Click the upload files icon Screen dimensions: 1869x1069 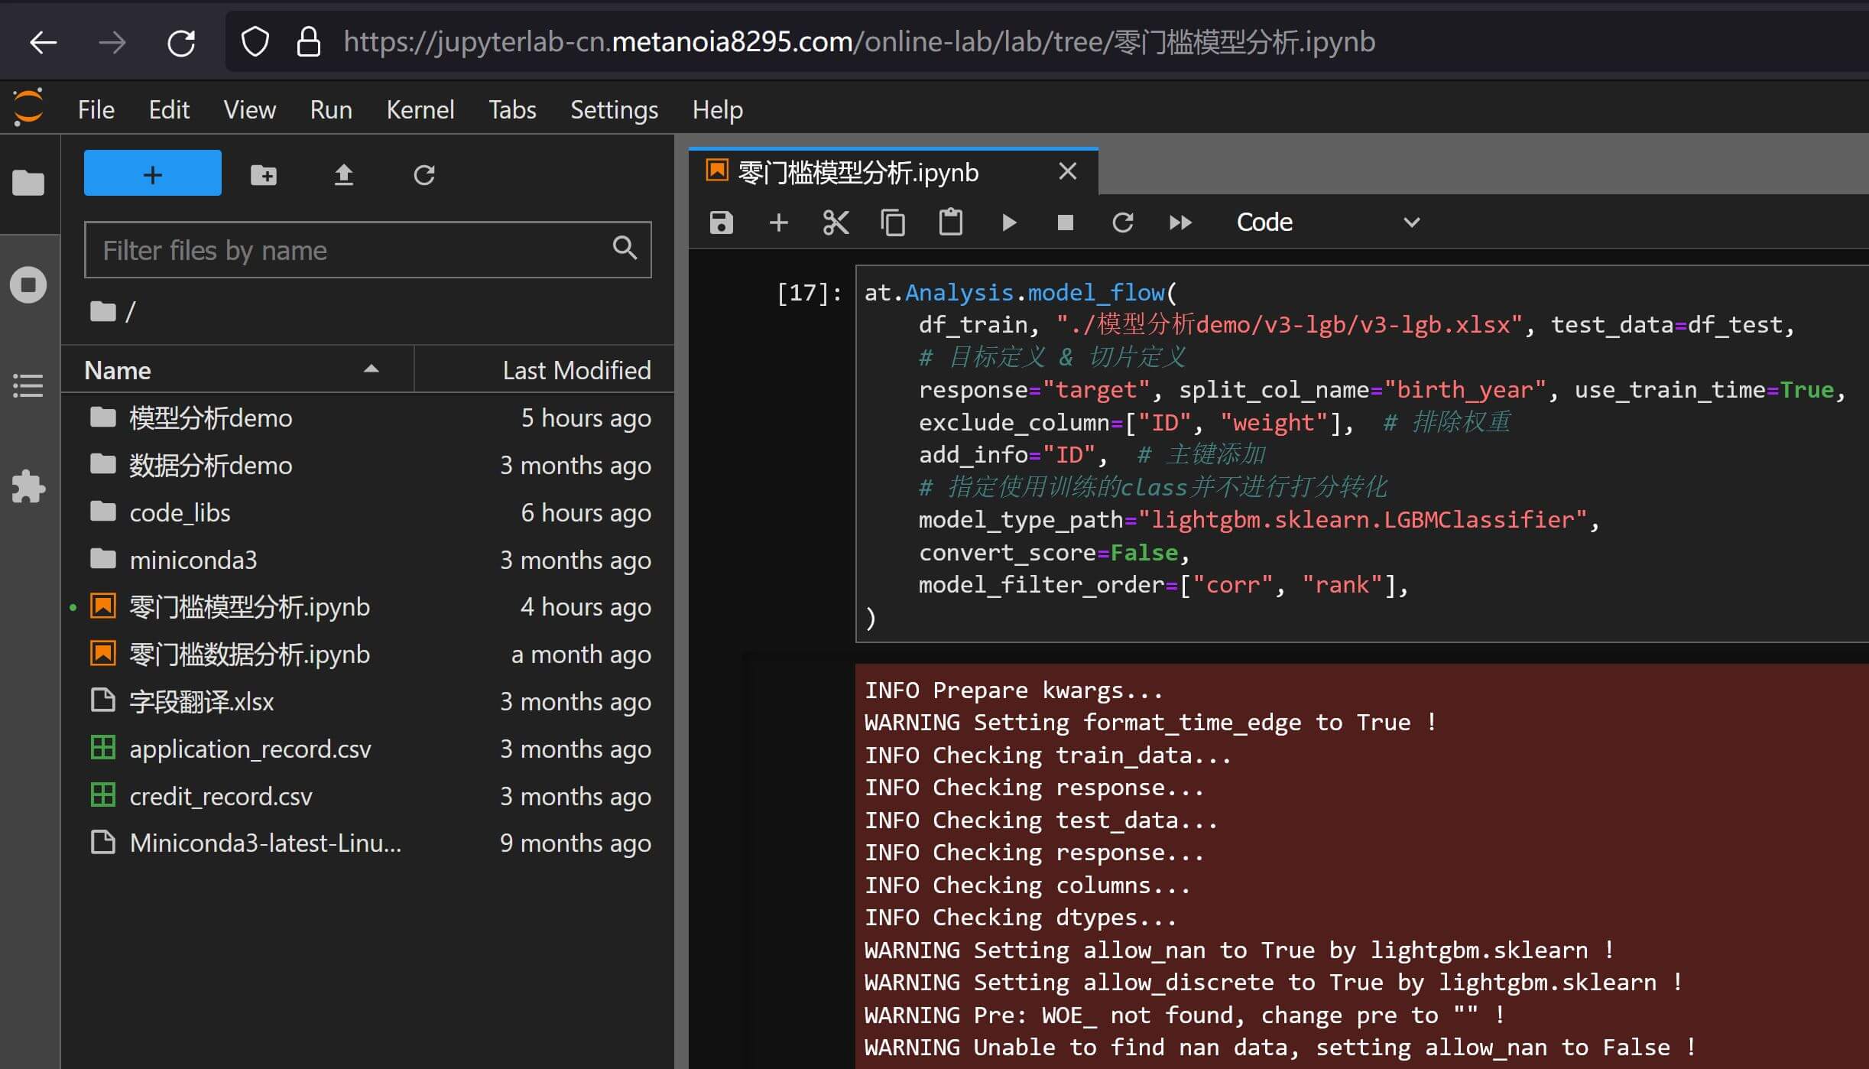pyautogui.click(x=343, y=175)
